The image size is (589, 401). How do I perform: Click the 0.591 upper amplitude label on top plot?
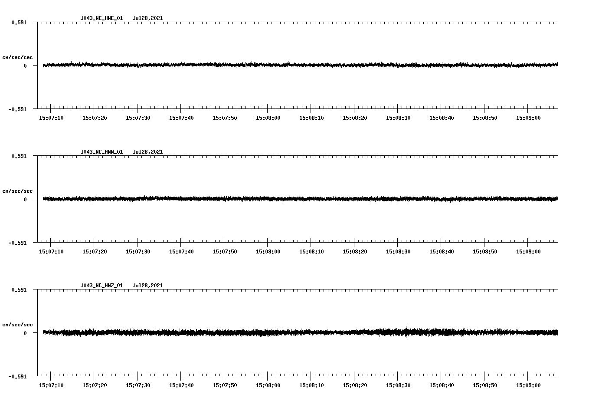[x=19, y=21]
